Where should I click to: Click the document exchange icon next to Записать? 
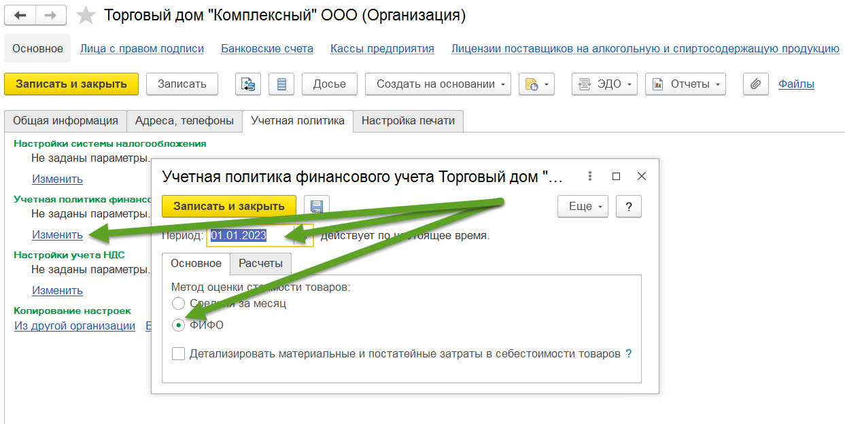pos(248,84)
